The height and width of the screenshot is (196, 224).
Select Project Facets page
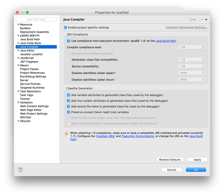pos(29,69)
